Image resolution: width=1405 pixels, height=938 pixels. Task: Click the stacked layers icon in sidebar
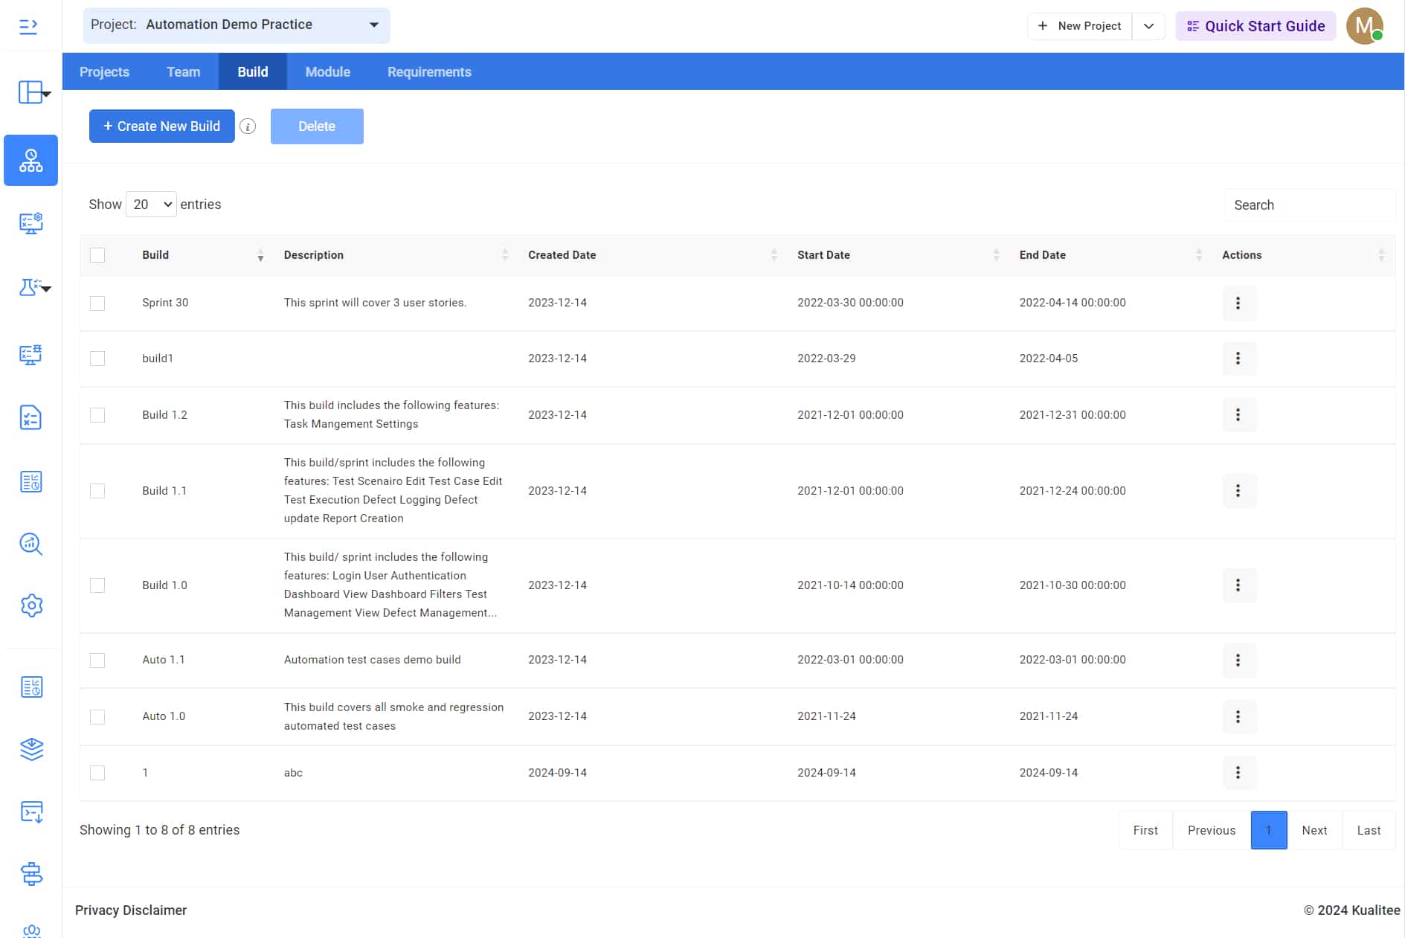(x=31, y=749)
